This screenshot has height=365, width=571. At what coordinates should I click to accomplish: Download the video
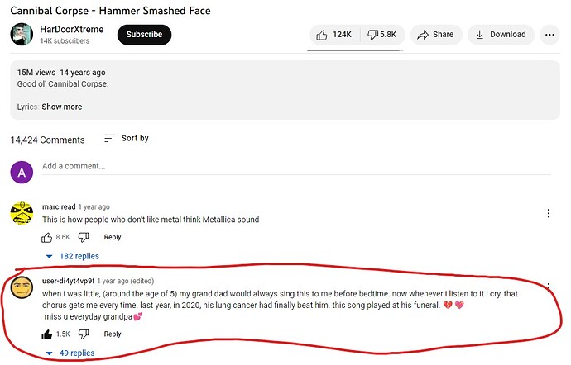501,35
